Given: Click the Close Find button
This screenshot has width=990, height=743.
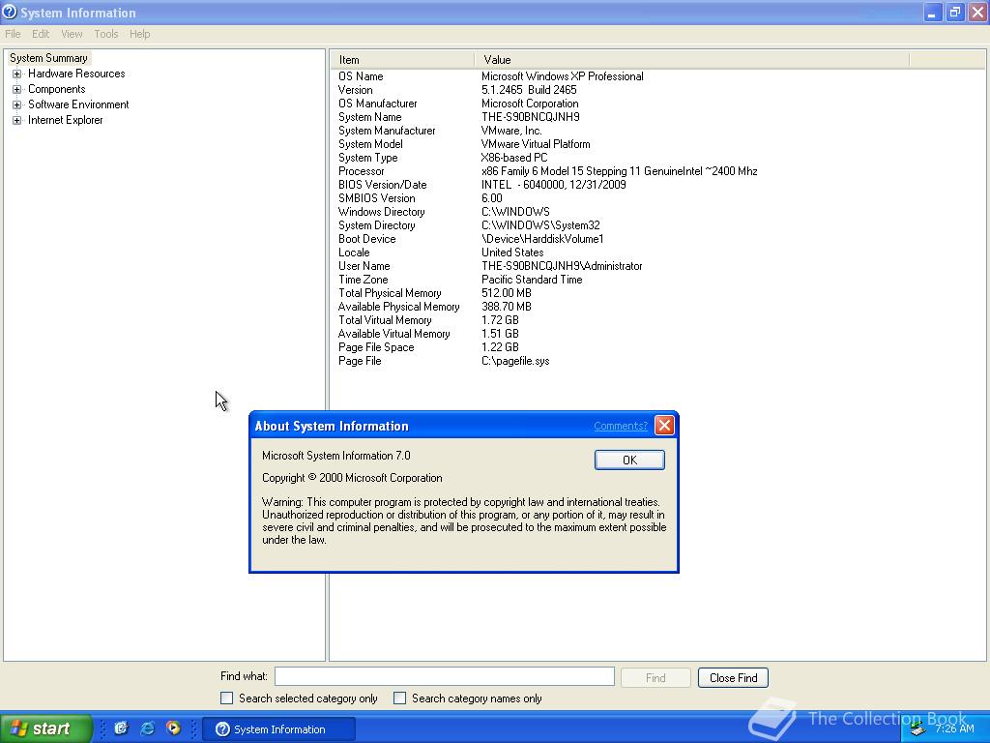Looking at the screenshot, I should point(733,678).
